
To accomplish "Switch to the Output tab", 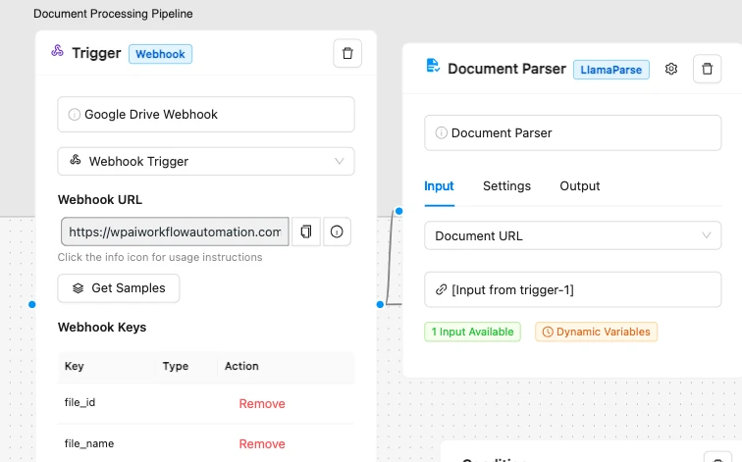I will coord(580,185).
